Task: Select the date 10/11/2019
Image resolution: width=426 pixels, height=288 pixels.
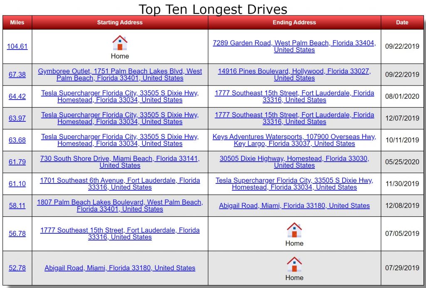Action: pyautogui.click(x=402, y=140)
